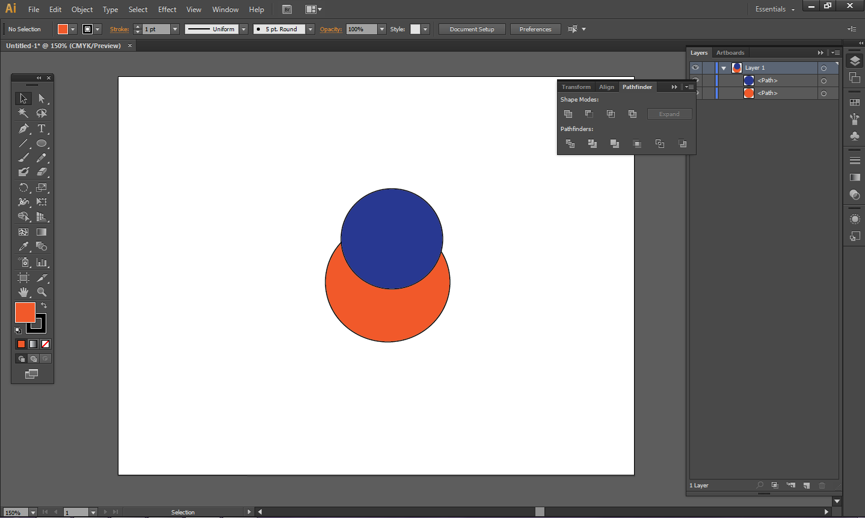Click the Unite shape mode icon
The width and height of the screenshot is (865, 518).
(x=568, y=114)
